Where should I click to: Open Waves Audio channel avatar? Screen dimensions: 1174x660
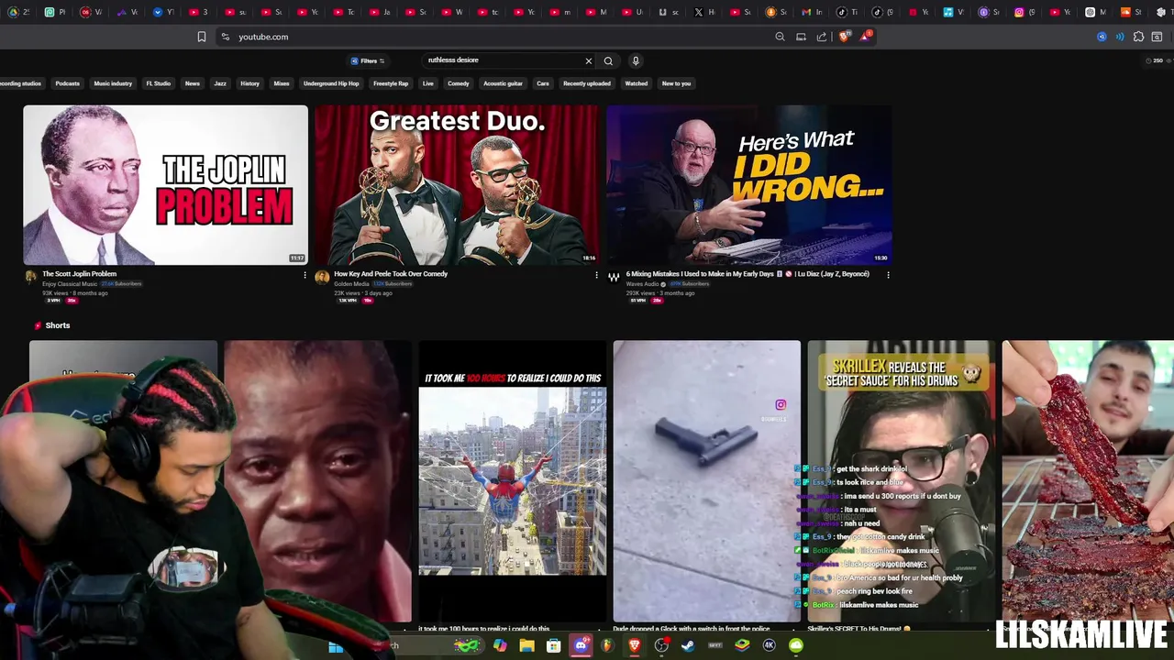click(x=614, y=277)
